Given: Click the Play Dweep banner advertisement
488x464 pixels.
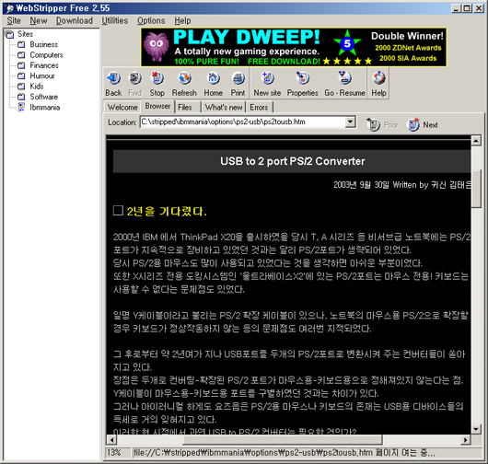Looking at the screenshot, I should pyautogui.click(x=294, y=47).
